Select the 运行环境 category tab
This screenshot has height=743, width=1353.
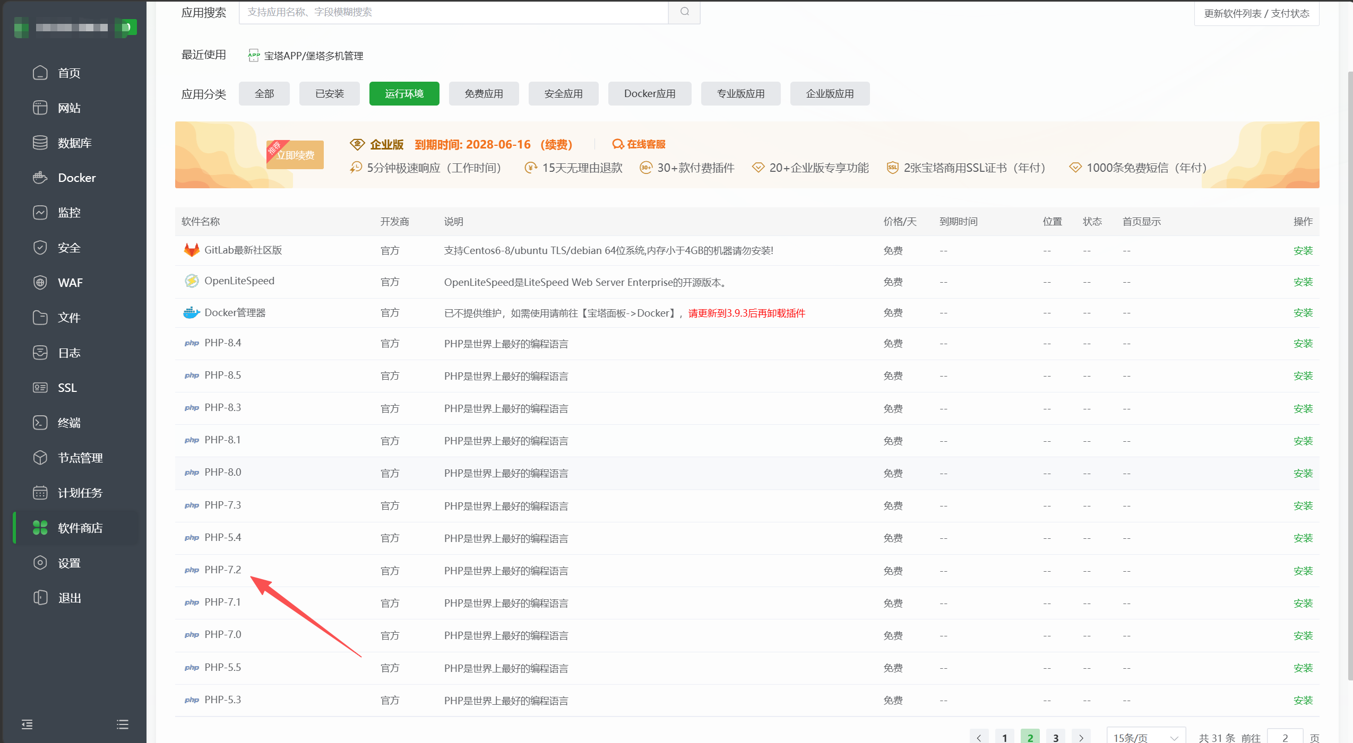[x=404, y=94]
